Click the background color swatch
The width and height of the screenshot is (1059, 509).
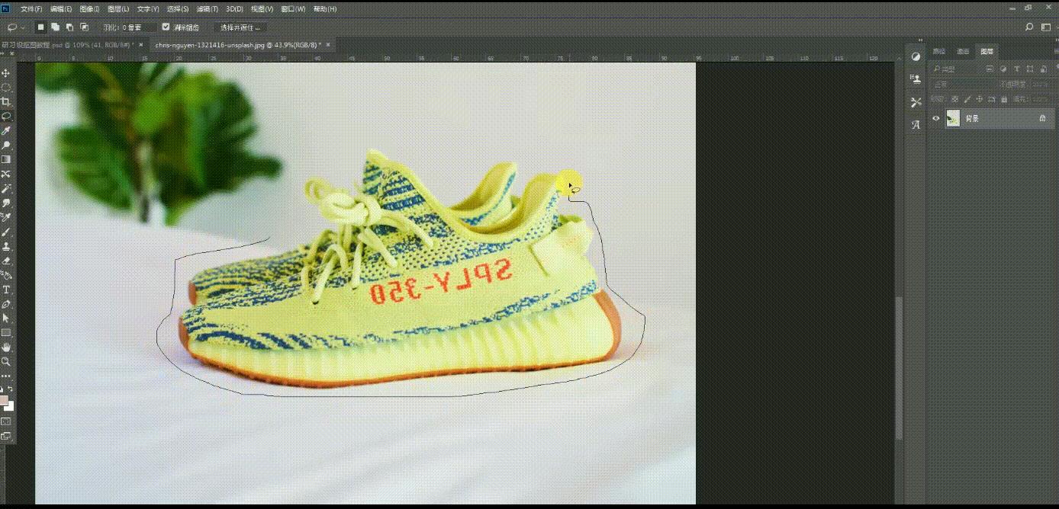click(x=9, y=406)
